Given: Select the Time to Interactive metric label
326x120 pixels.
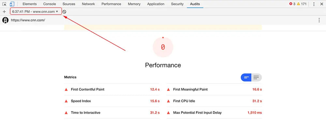Looking at the screenshot, I should pyautogui.click(x=86, y=113).
